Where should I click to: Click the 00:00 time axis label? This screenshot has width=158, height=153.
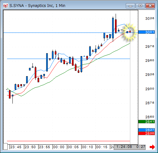59,147
